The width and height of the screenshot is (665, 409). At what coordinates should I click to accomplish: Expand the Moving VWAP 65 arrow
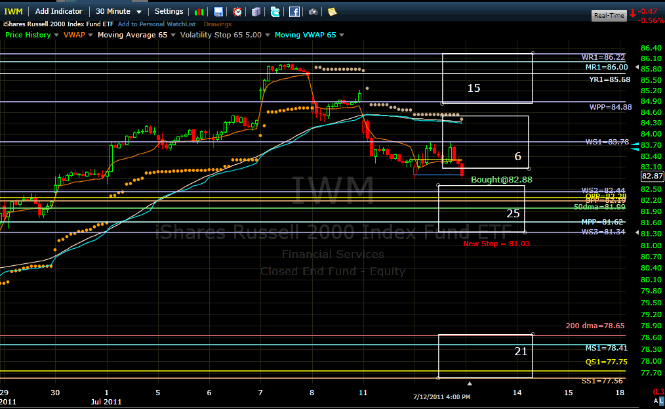pyautogui.click(x=342, y=35)
